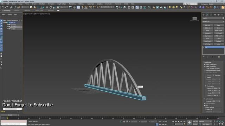The height and width of the screenshot is (126, 225).
Task: Open the selection filter All dropdown
Action: 25,7
